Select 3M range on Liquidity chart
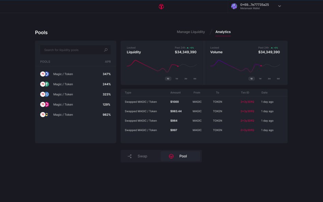 [186, 79]
